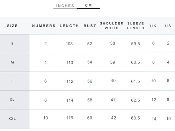Click the US column header
This screenshot has height=131, width=175.
click(168, 26)
